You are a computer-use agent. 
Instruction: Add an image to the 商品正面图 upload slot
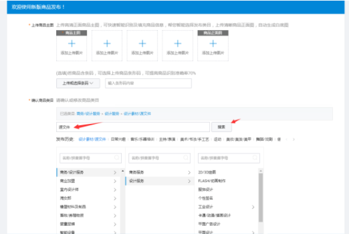[213, 46]
